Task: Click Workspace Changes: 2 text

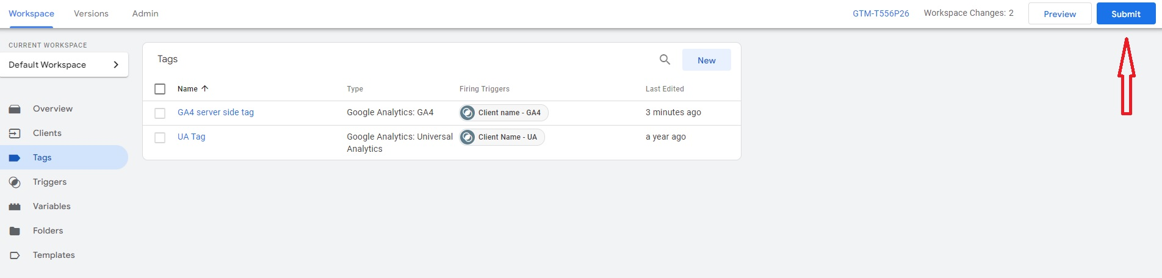Action: tap(969, 13)
